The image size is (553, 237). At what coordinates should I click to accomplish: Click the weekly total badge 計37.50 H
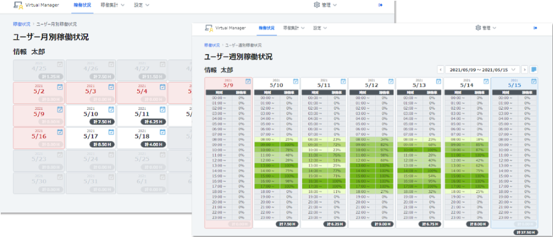point(525,233)
